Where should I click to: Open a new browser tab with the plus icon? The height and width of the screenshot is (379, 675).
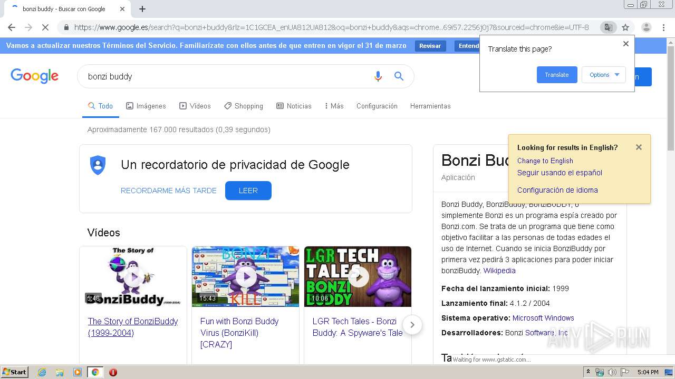pos(142,9)
